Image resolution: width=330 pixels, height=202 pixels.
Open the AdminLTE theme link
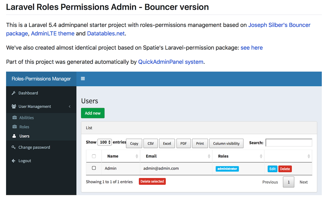pyautogui.click(x=53, y=34)
